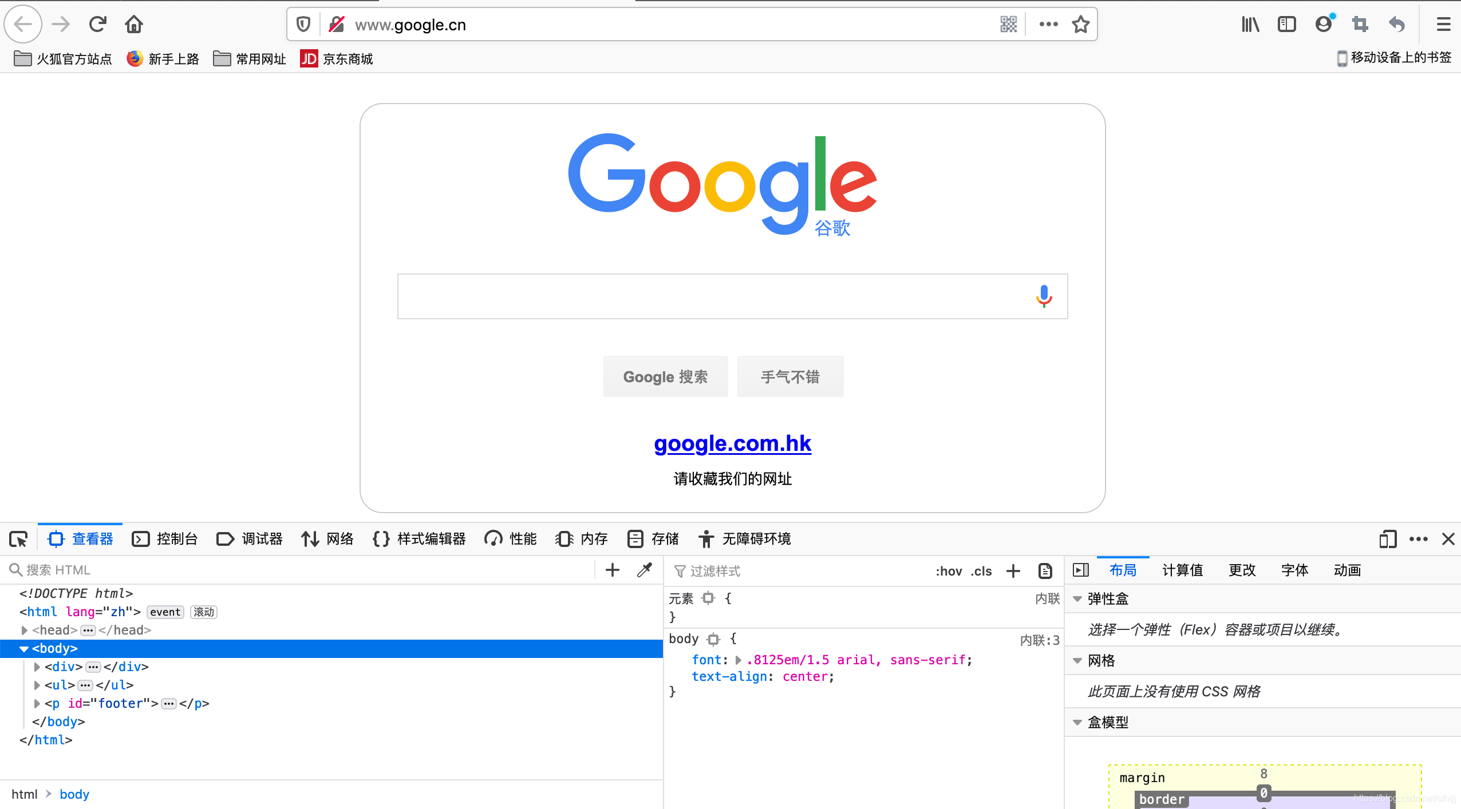Click the element picker icon in devtools
Screen dimensions: 1461x809
(18, 539)
